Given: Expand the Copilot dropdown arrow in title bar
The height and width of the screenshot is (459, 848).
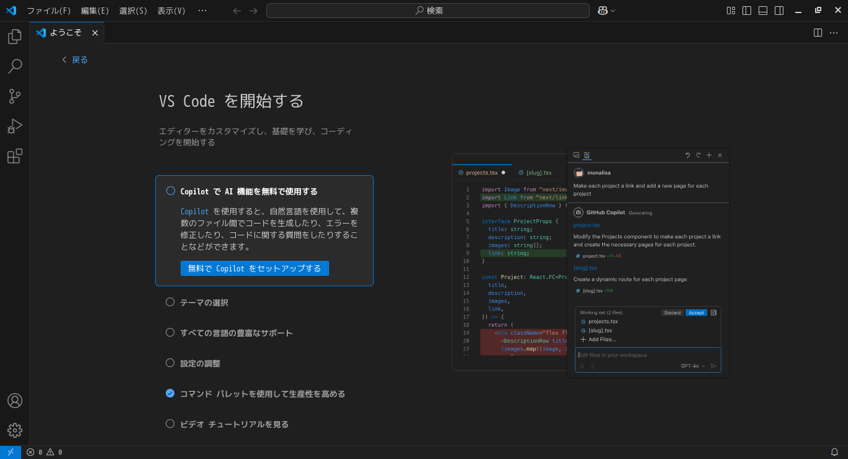Looking at the screenshot, I should point(613,11).
